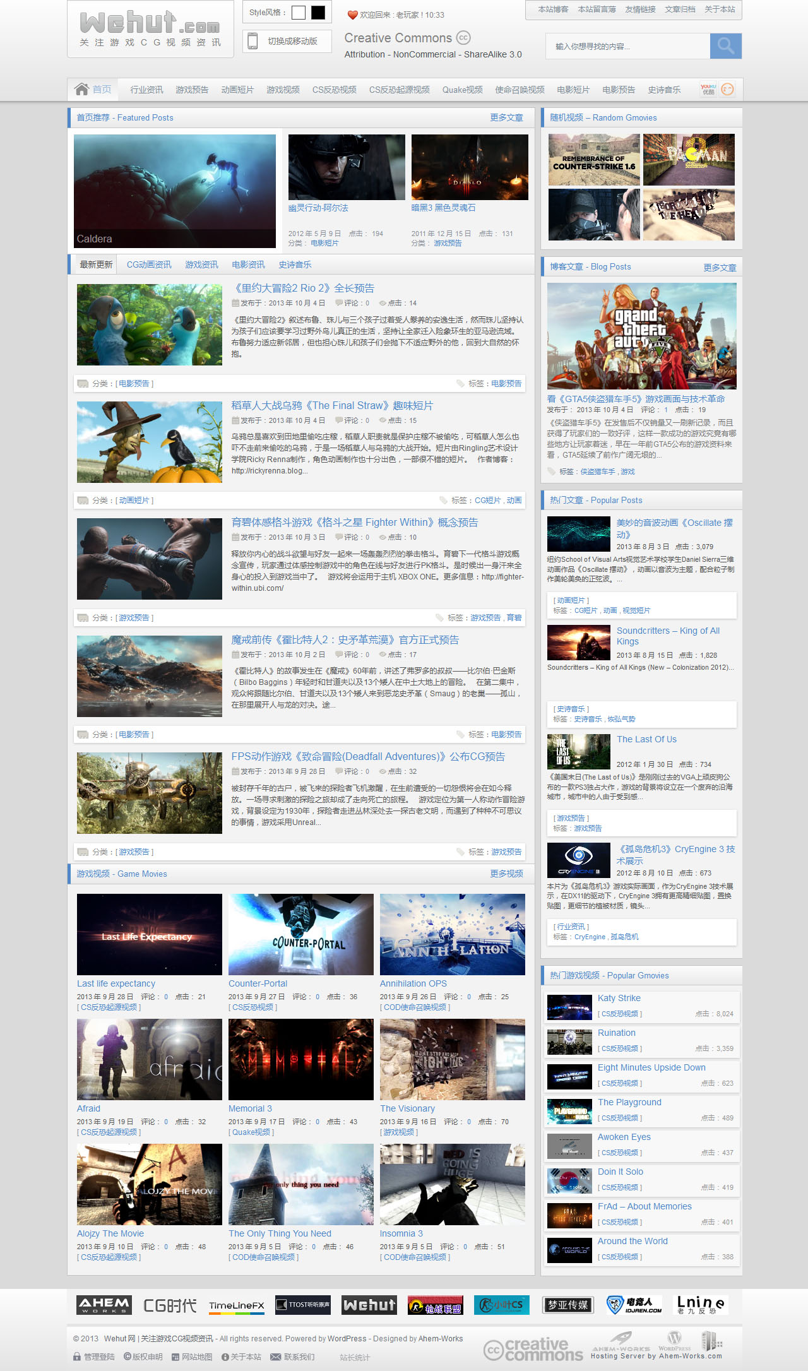Viewport: 808px width, 1371px height.
Task: Open the Fighter Within article thumbnail
Action: pyautogui.click(x=150, y=559)
